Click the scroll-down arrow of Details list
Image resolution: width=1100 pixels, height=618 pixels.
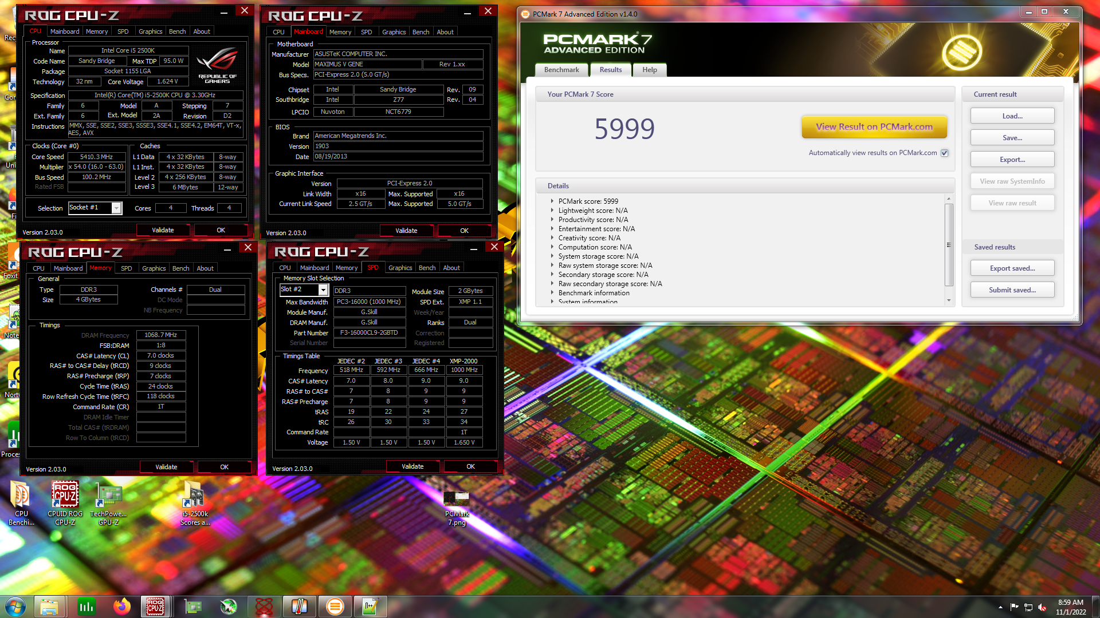949,300
